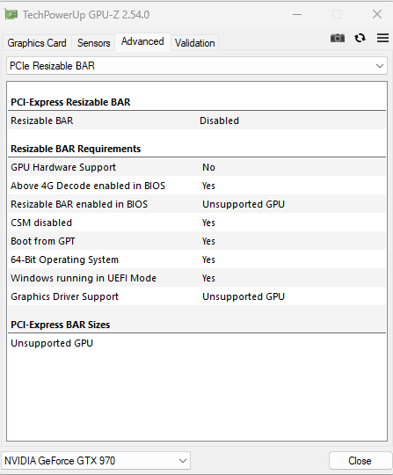
Task: Open the NVIDIA GeForce GTX 970 selector
Action: [x=96, y=461]
